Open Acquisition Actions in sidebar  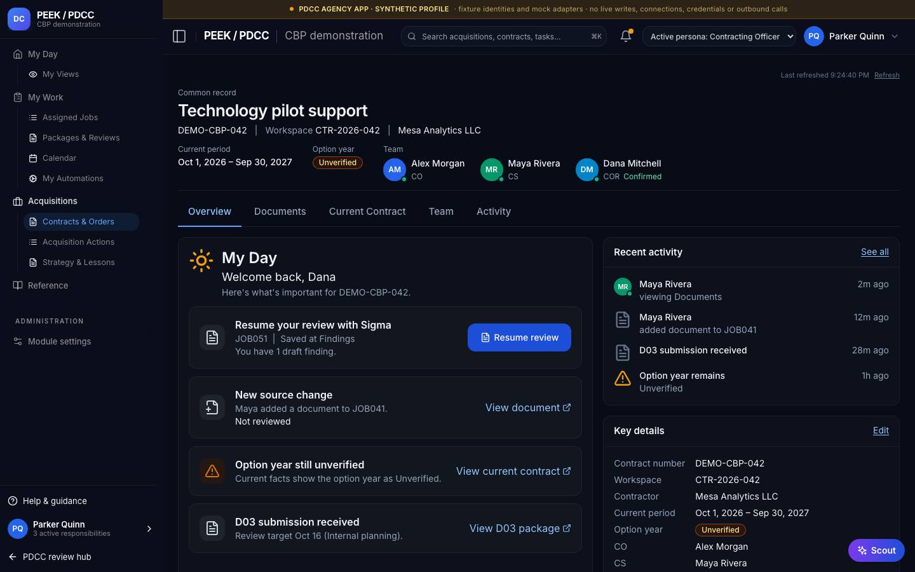81,242
